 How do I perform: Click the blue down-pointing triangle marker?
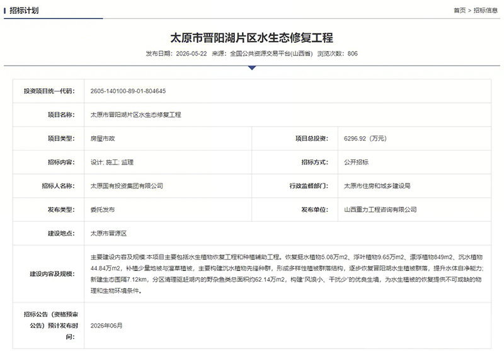[x=252, y=68]
